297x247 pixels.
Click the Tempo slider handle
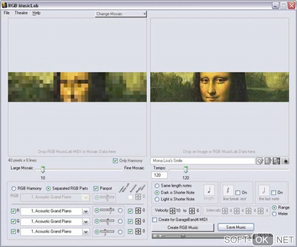pos(186,170)
